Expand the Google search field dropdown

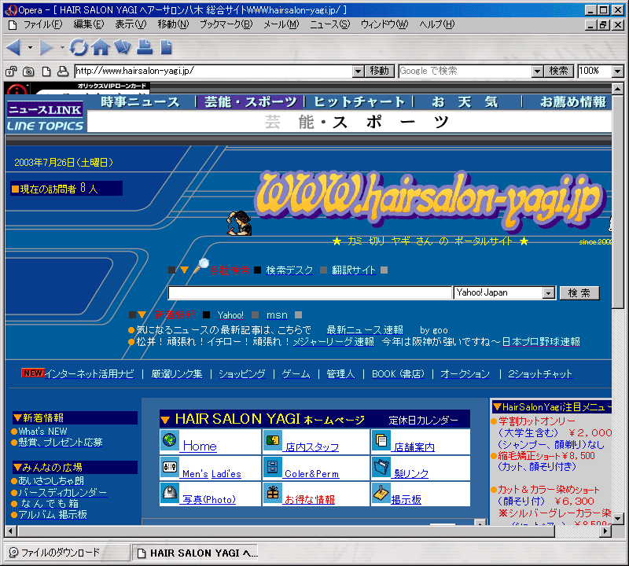[x=537, y=72]
